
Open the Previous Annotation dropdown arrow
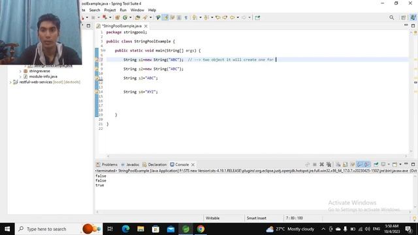(212, 18)
